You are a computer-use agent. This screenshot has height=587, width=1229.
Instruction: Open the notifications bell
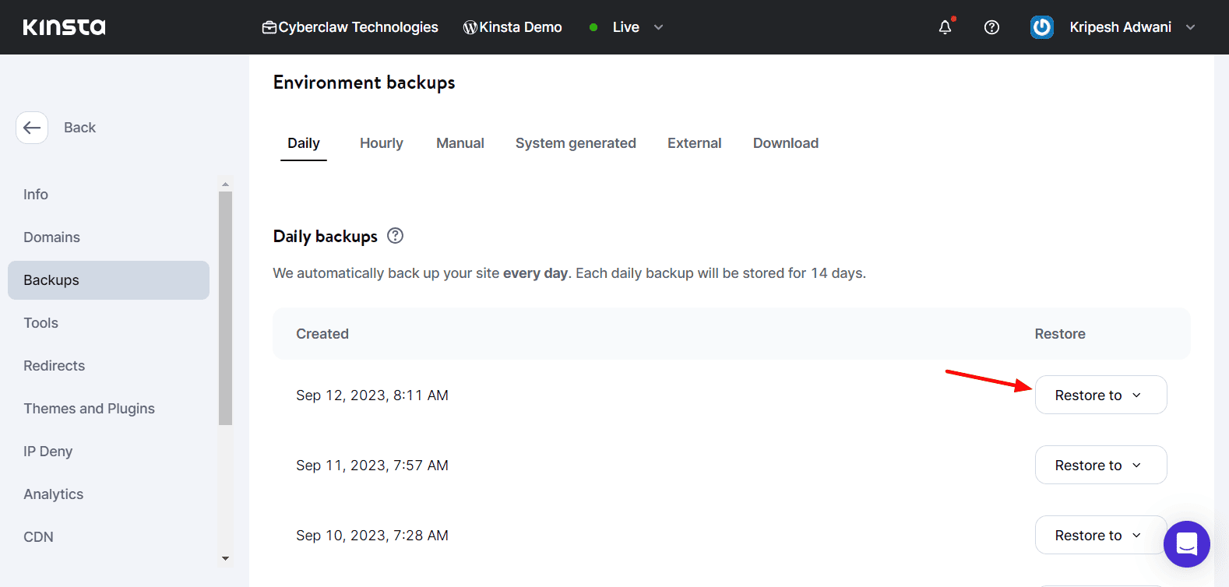(945, 27)
